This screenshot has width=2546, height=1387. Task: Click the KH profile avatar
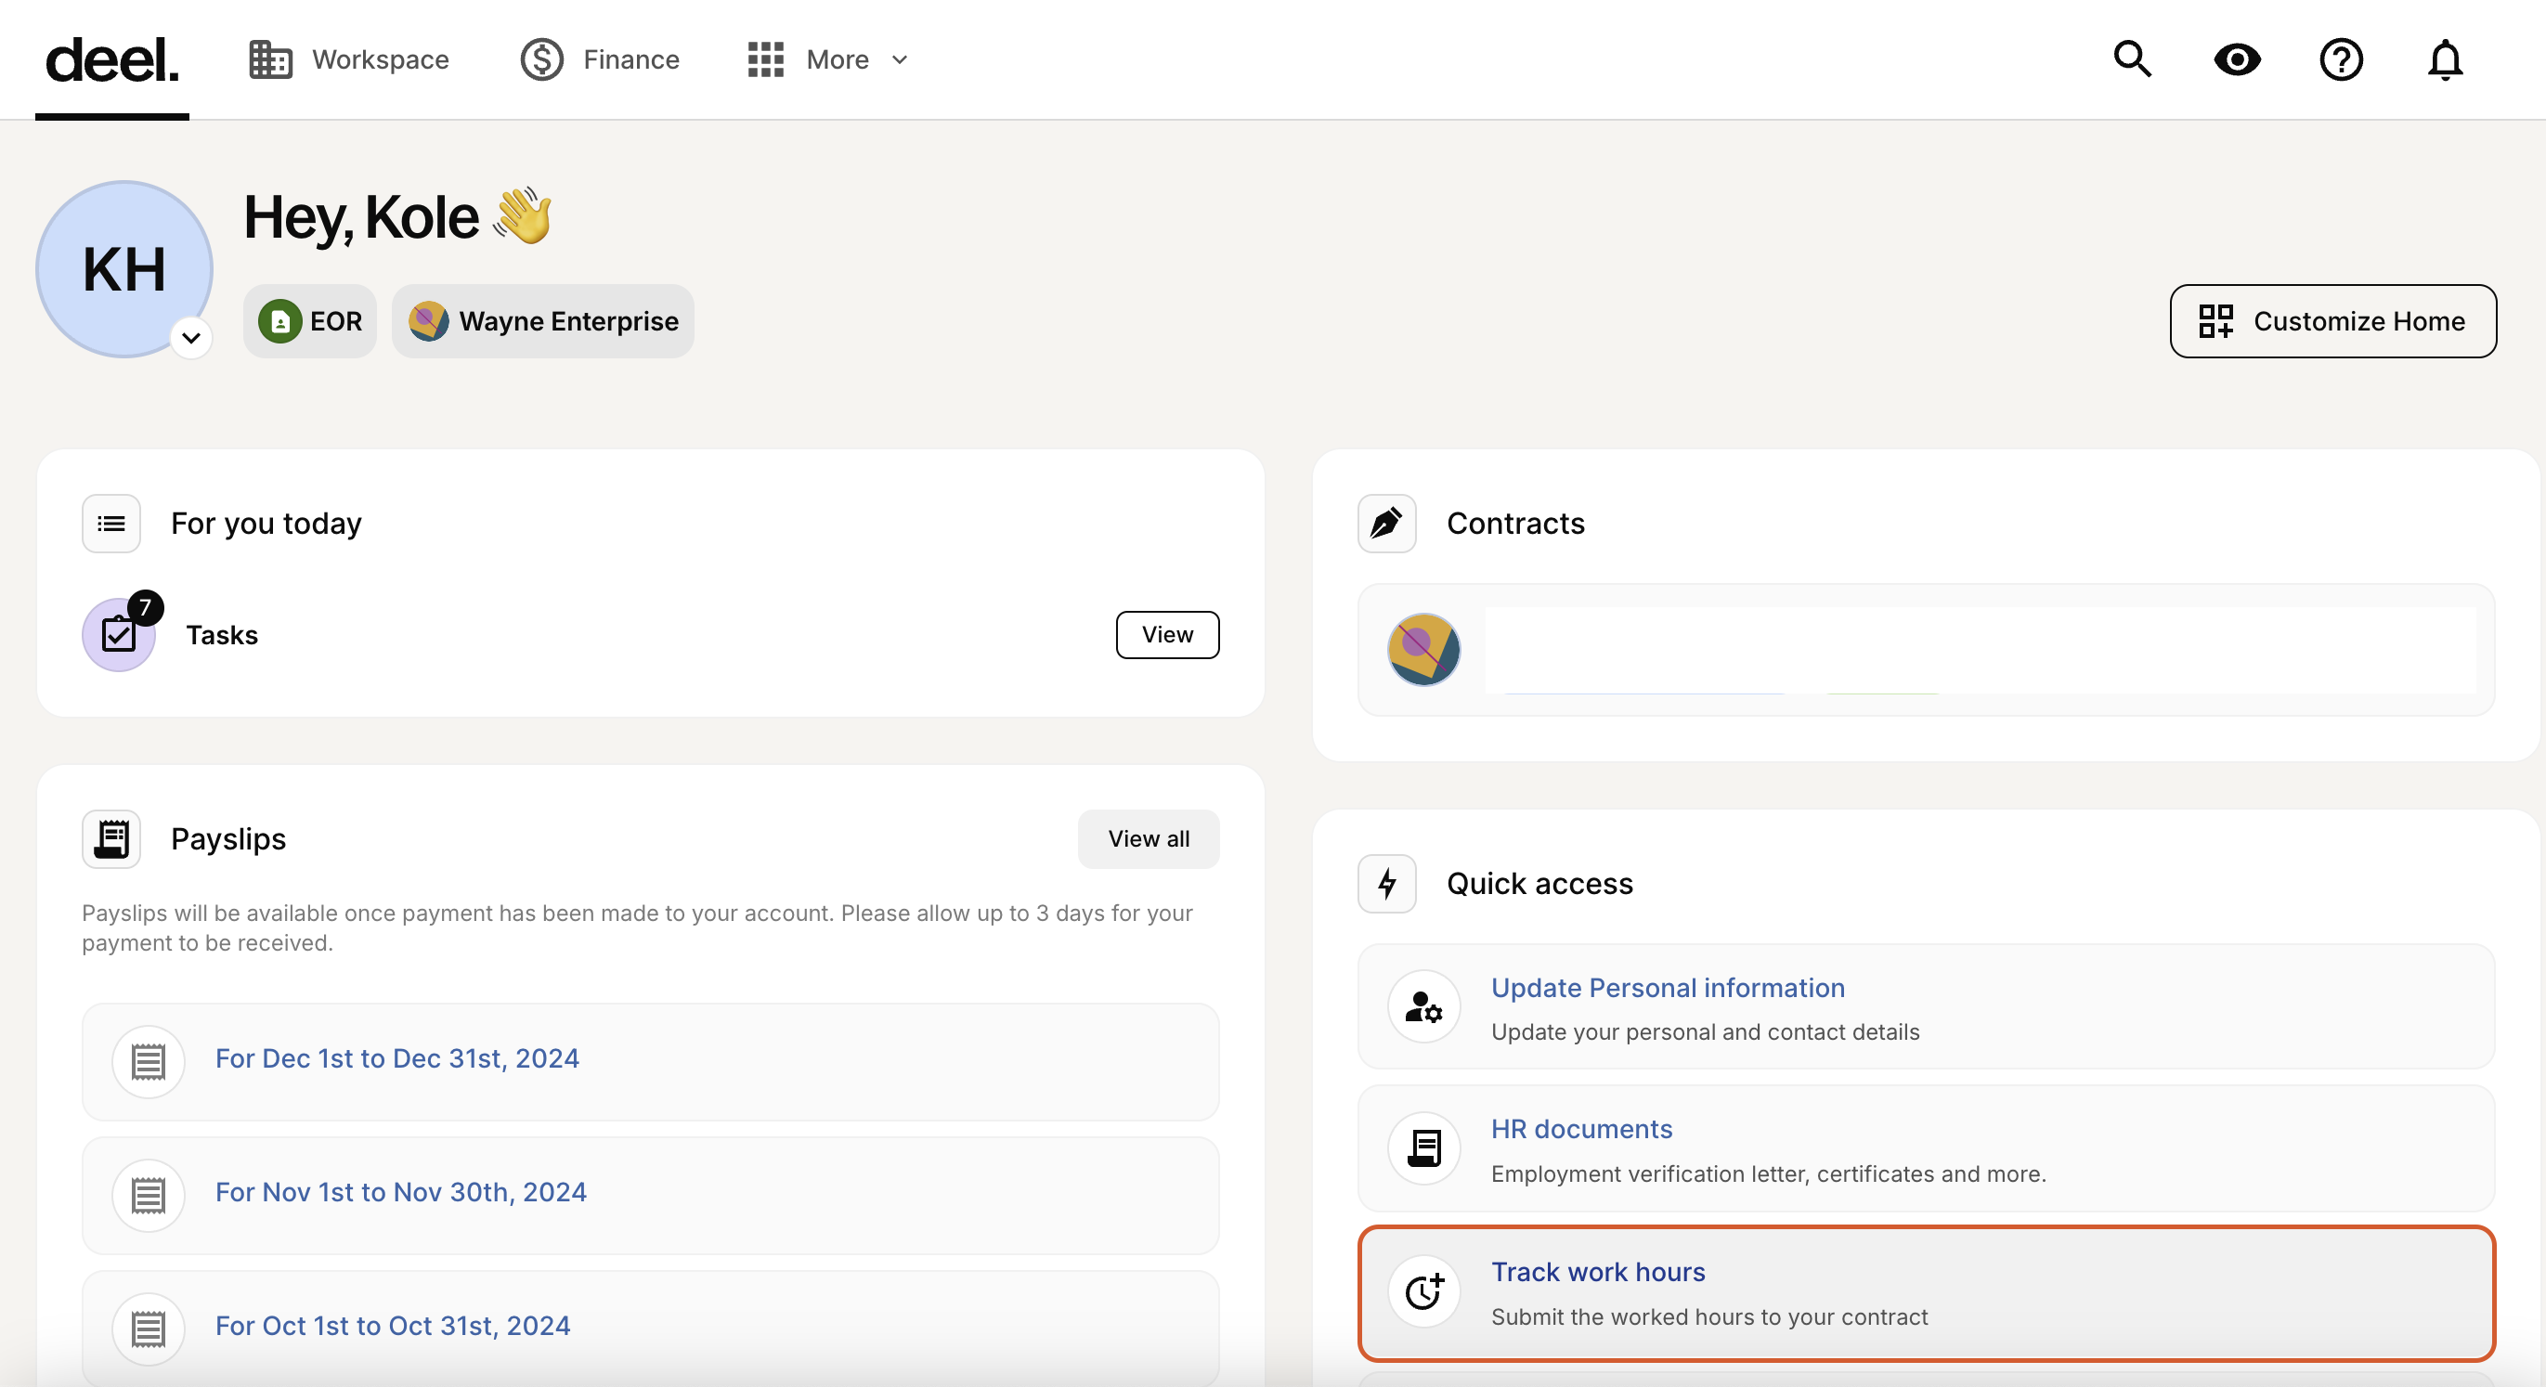coord(124,268)
